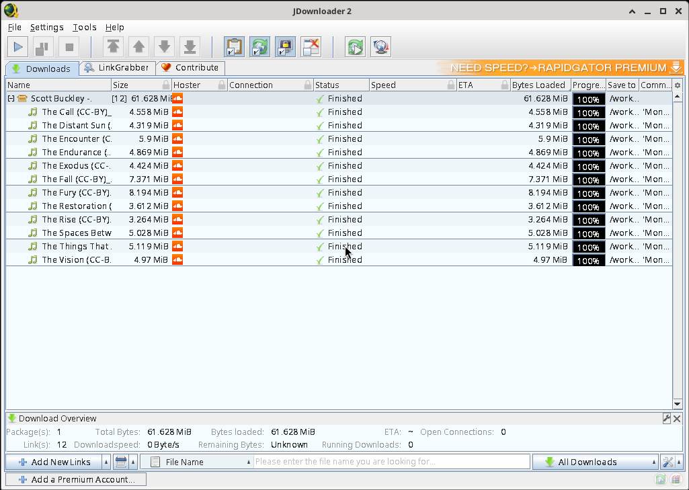Close the Download Overview panel
The image size is (689, 490).
click(x=677, y=418)
